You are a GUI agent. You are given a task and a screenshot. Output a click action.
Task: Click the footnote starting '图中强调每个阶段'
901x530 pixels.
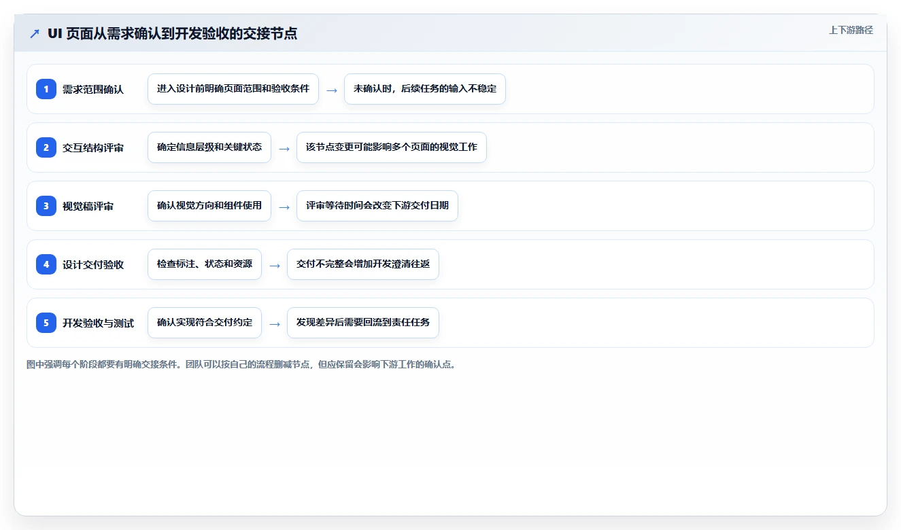point(241,364)
